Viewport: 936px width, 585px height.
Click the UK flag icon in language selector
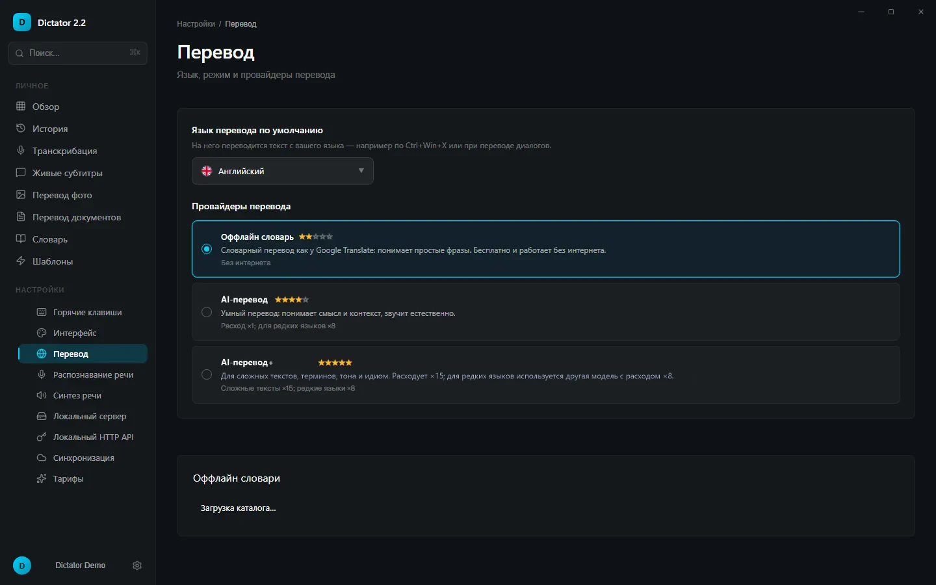click(207, 171)
